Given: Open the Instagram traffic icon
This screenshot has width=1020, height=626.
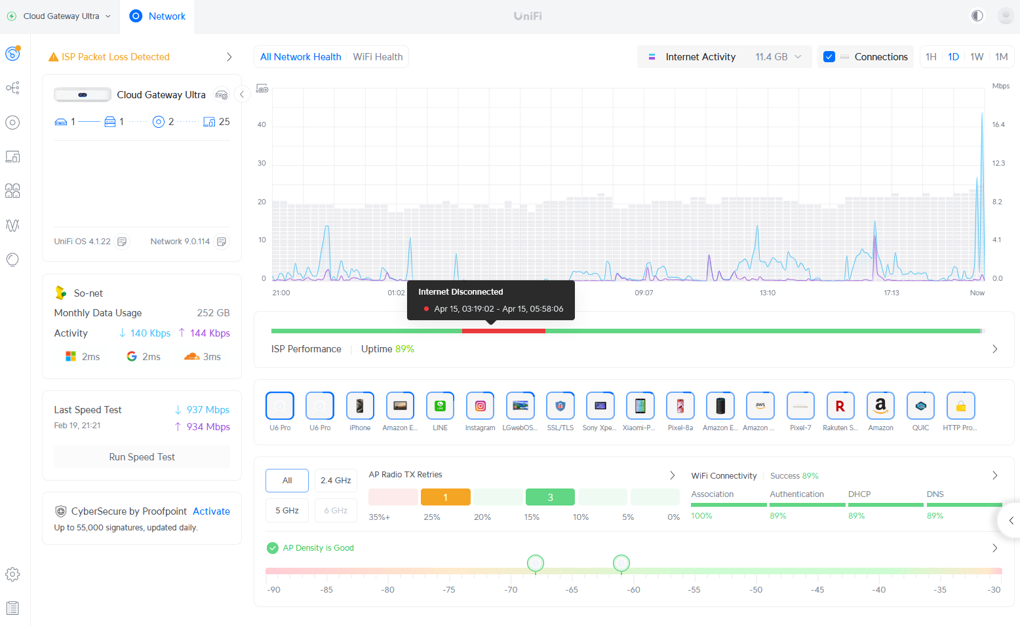Looking at the screenshot, I should (x=480, y=406).
